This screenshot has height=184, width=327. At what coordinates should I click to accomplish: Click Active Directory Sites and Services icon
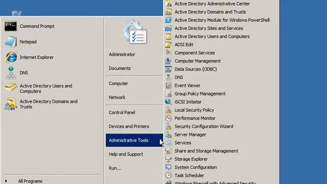point(168,28)
